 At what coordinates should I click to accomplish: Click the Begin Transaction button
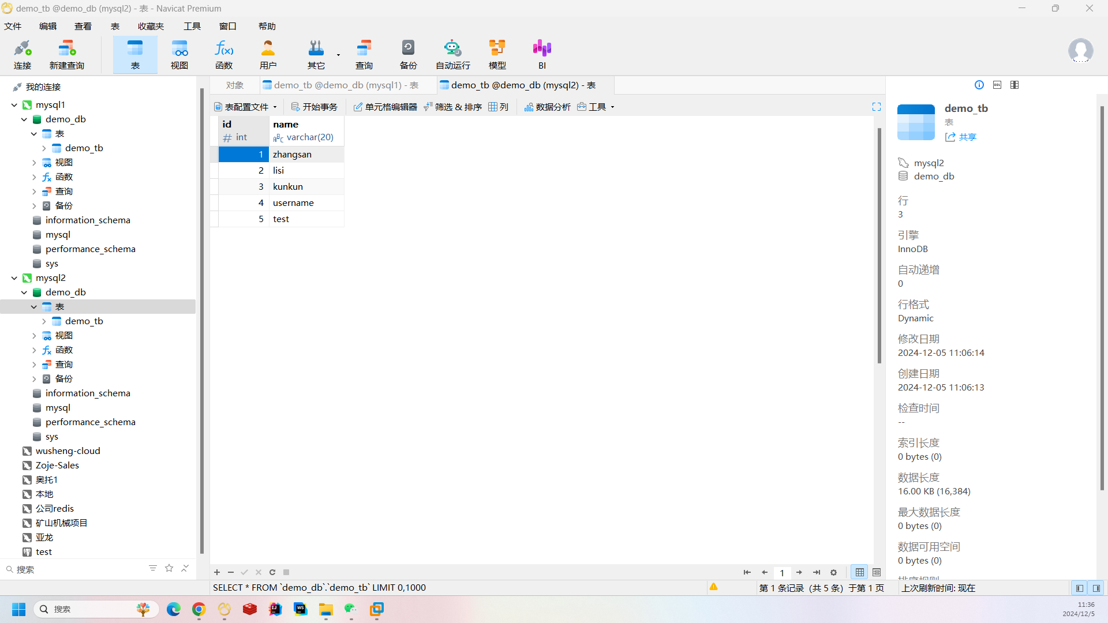pos(315,107)
